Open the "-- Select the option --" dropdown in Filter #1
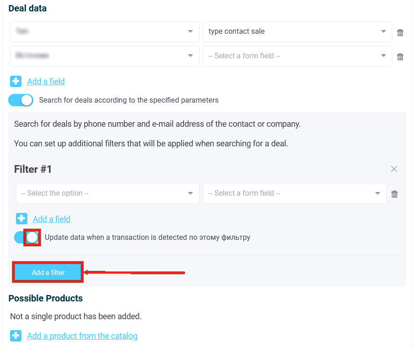This screenshot has width=415, height=347. pos(108,193)
